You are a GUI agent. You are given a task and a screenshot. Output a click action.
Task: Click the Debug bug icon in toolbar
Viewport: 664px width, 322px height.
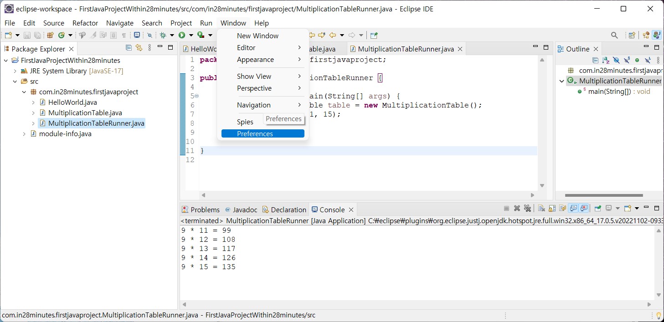tap(163, 35)
